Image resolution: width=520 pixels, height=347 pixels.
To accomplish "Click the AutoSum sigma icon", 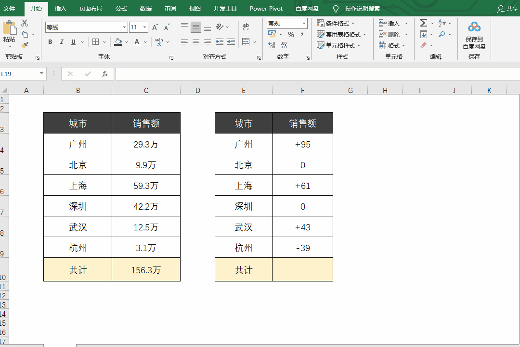I will [423, 23].
